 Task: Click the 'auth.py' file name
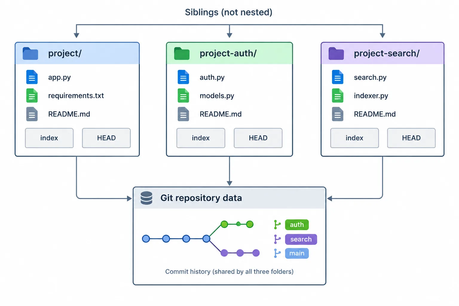point(212,77)
